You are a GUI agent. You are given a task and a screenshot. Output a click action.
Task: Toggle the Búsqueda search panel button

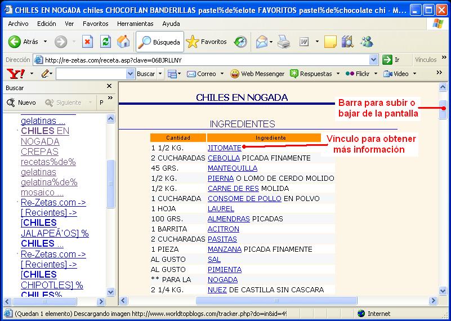[160, 42]
